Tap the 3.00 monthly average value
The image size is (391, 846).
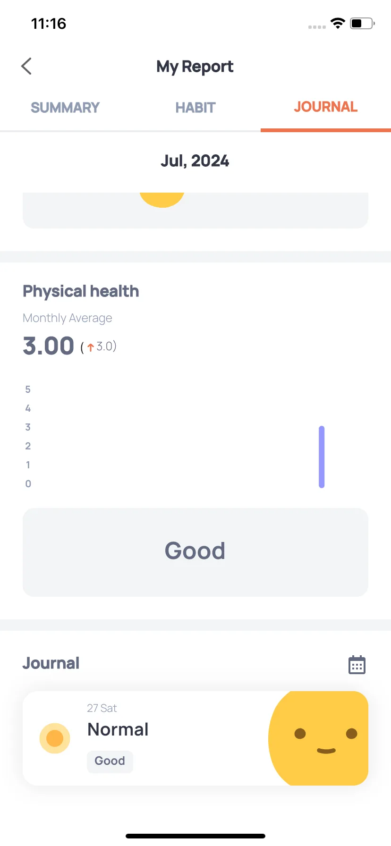click(48, 346)
